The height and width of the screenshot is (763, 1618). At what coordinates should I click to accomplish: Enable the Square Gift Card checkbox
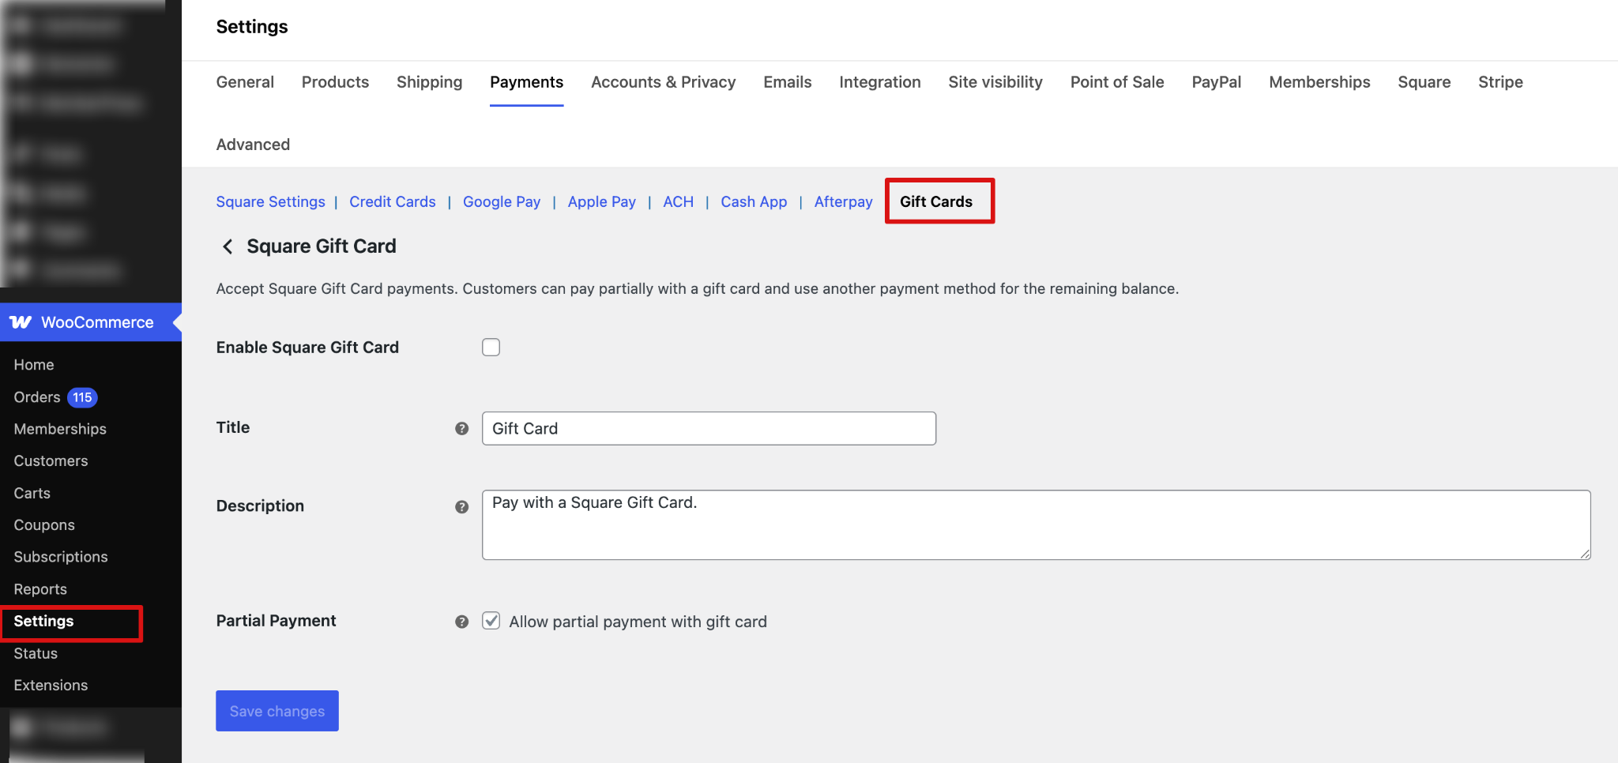pos(491,347)
